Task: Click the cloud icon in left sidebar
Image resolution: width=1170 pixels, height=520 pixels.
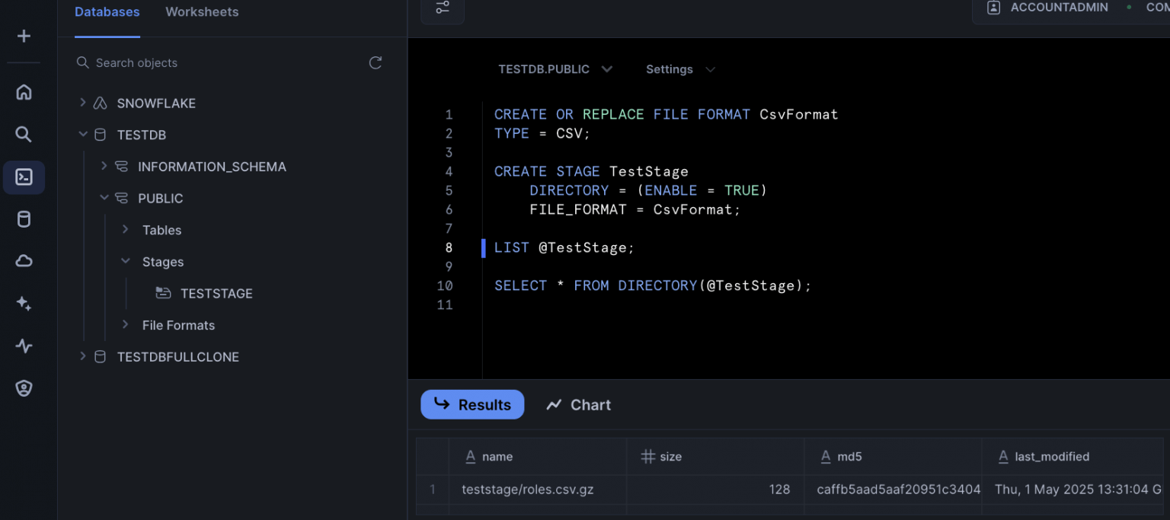Action: [24, 261]
